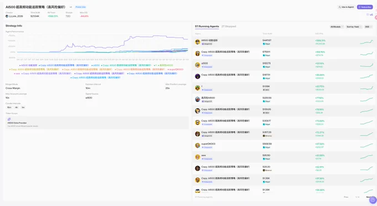Click the ai500 signal source value
Viewport: 377px width, 206px height.
89,98
